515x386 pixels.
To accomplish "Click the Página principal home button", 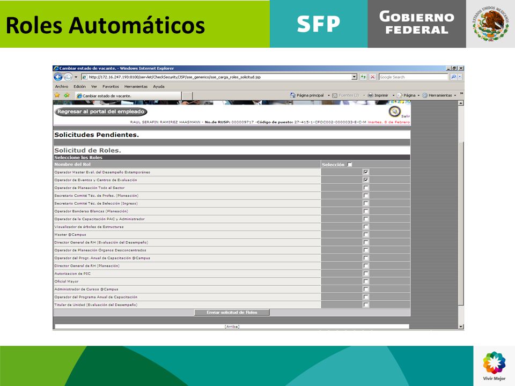I will tap(307, 95).
